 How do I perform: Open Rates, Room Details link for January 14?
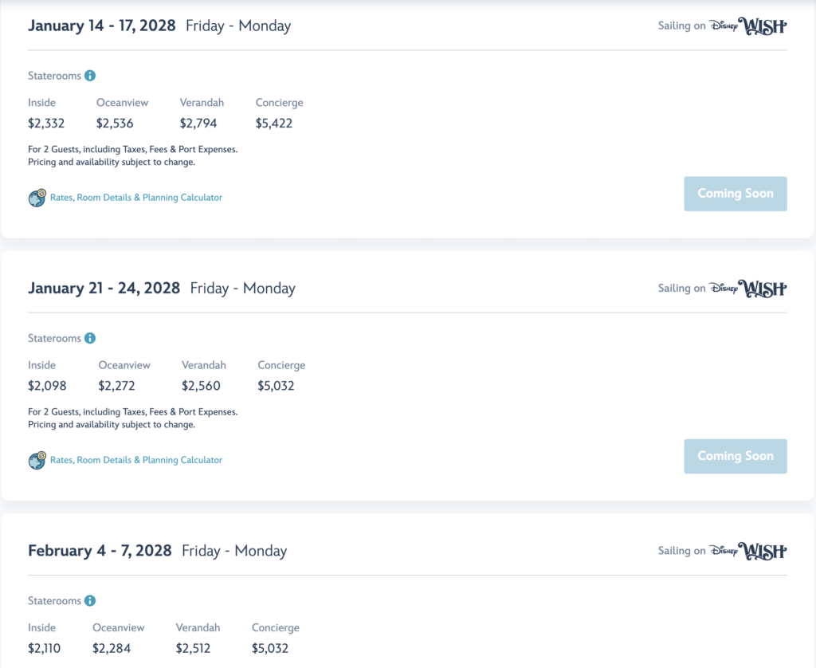pos(136,198)
